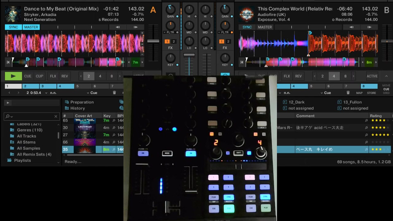Image resolution: width=393 pixels, height=221 pixels.
Task: Increase Deck A loop size range
Action: click(x=120, y=76)
